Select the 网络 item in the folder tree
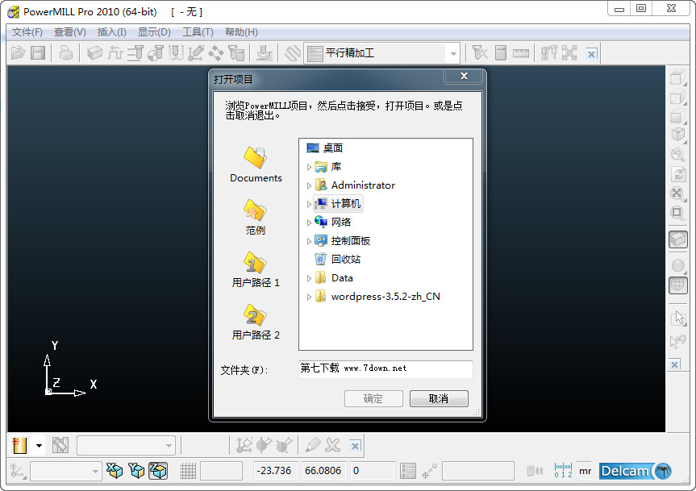696x491 pixels. coord(333,223)
